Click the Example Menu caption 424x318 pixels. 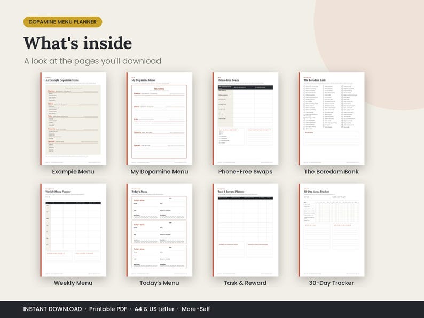pyautogui.click(x=73, y=172)
